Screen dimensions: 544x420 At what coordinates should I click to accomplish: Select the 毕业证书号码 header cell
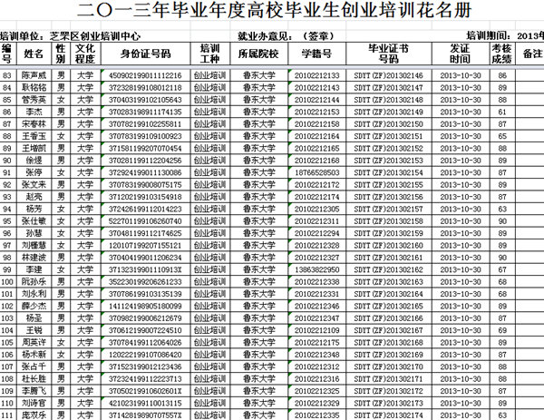[389, 54]
